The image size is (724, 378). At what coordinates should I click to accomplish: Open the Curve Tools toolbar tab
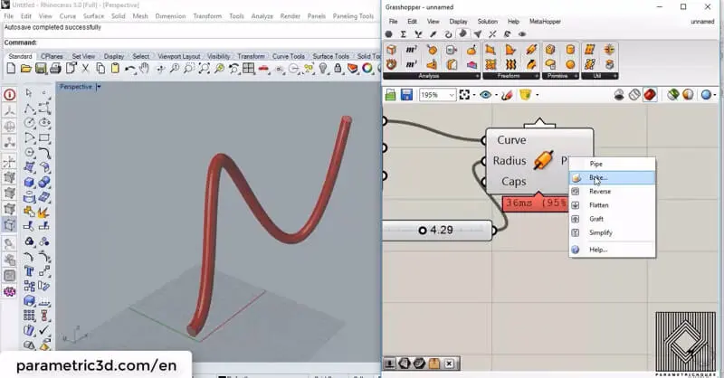288,56
